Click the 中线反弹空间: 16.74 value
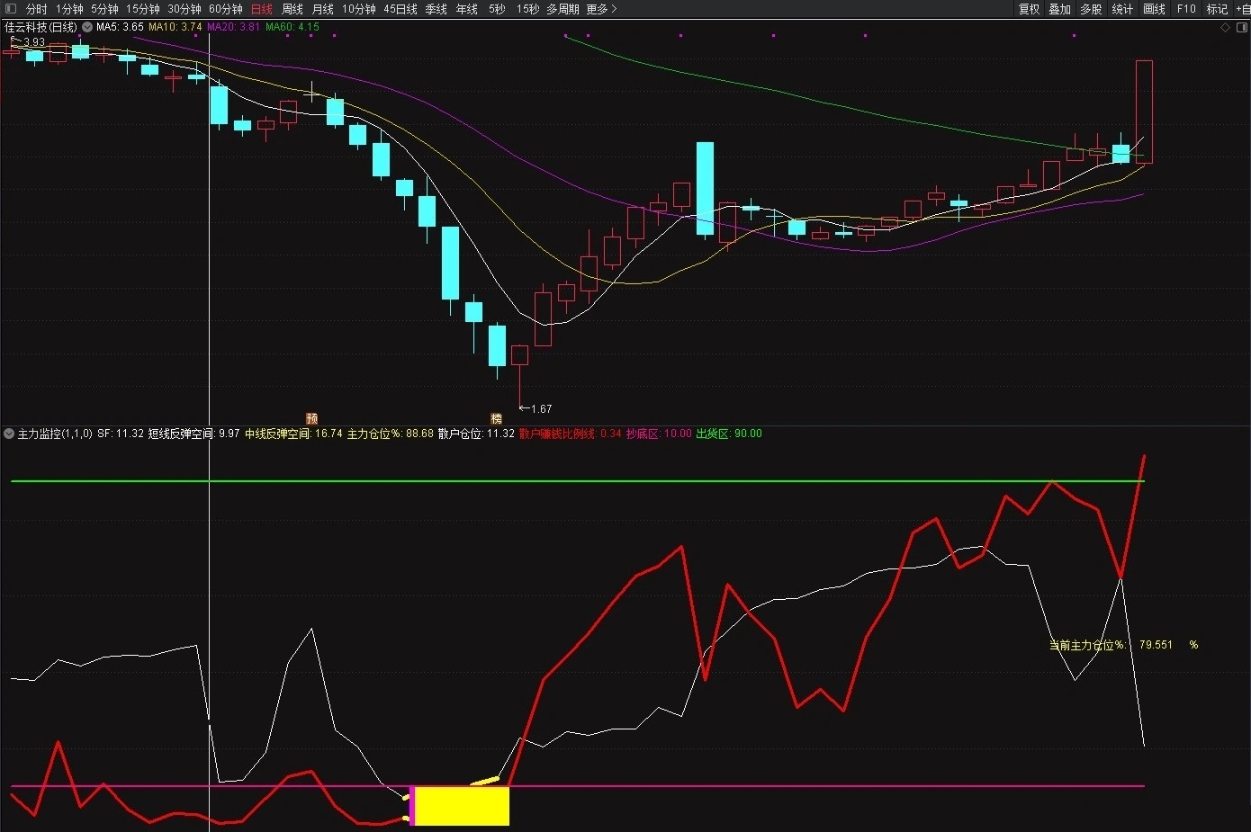 [x=293, y=434]
